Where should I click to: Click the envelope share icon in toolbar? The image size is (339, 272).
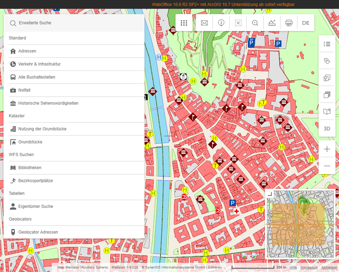[204, 23]
